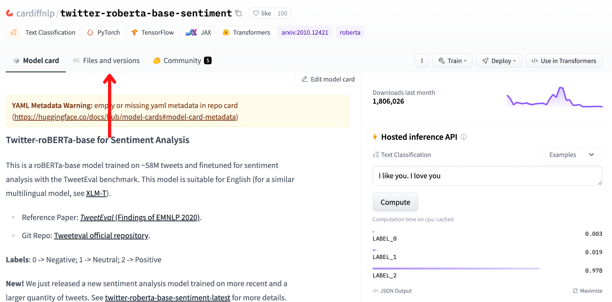Click the info icon beside Hosted inference API
Viewport: 612px width, 302px height.
463,137
